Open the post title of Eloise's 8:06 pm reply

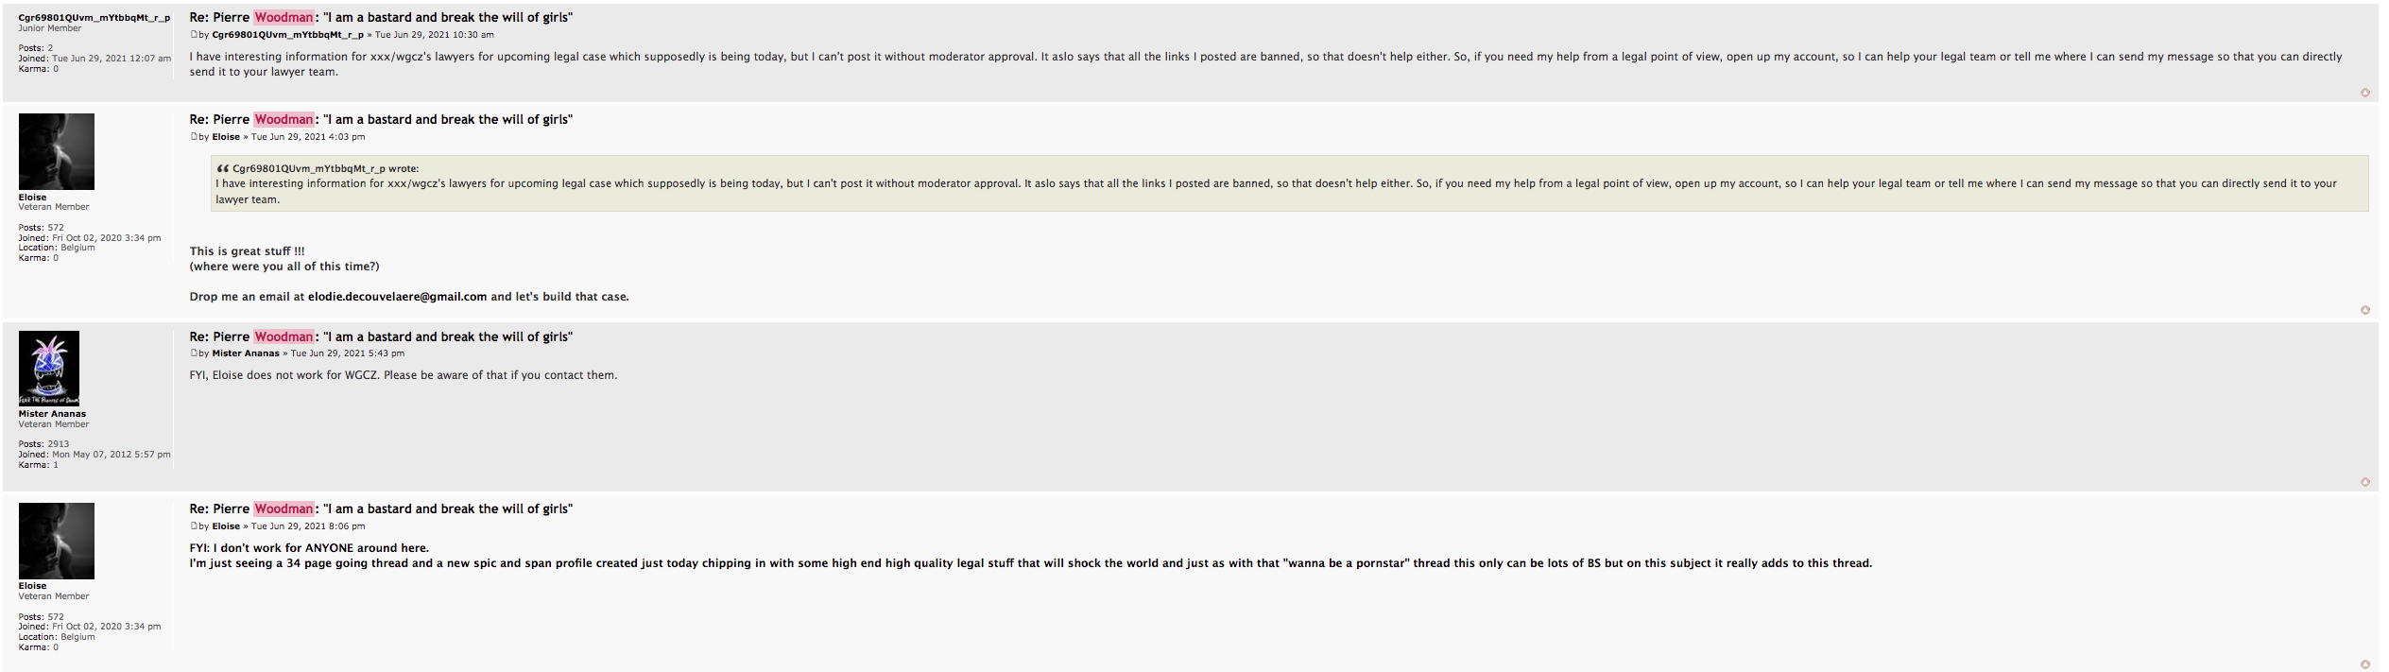[381, 508]
